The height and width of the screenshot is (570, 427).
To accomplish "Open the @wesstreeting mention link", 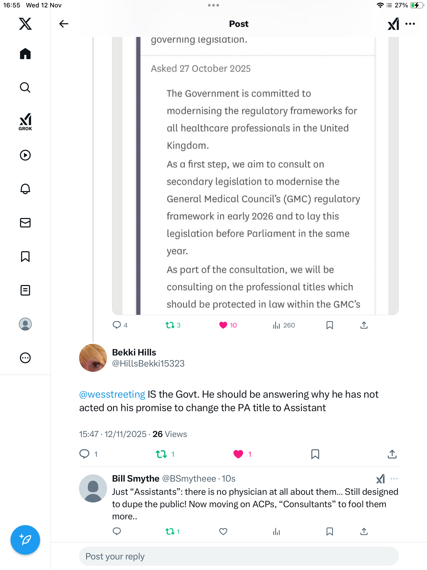I will click(112, 394).
